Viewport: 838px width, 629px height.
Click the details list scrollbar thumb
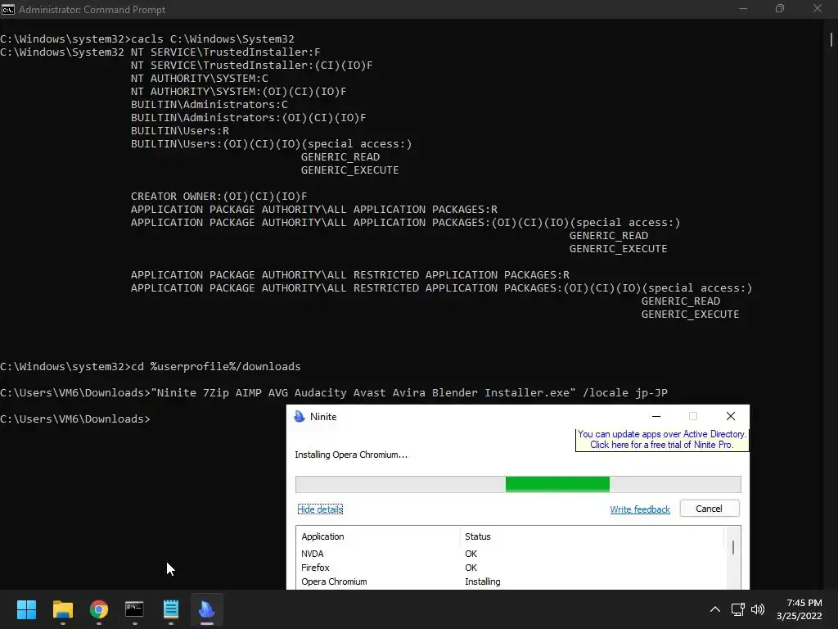coord(732,547)
